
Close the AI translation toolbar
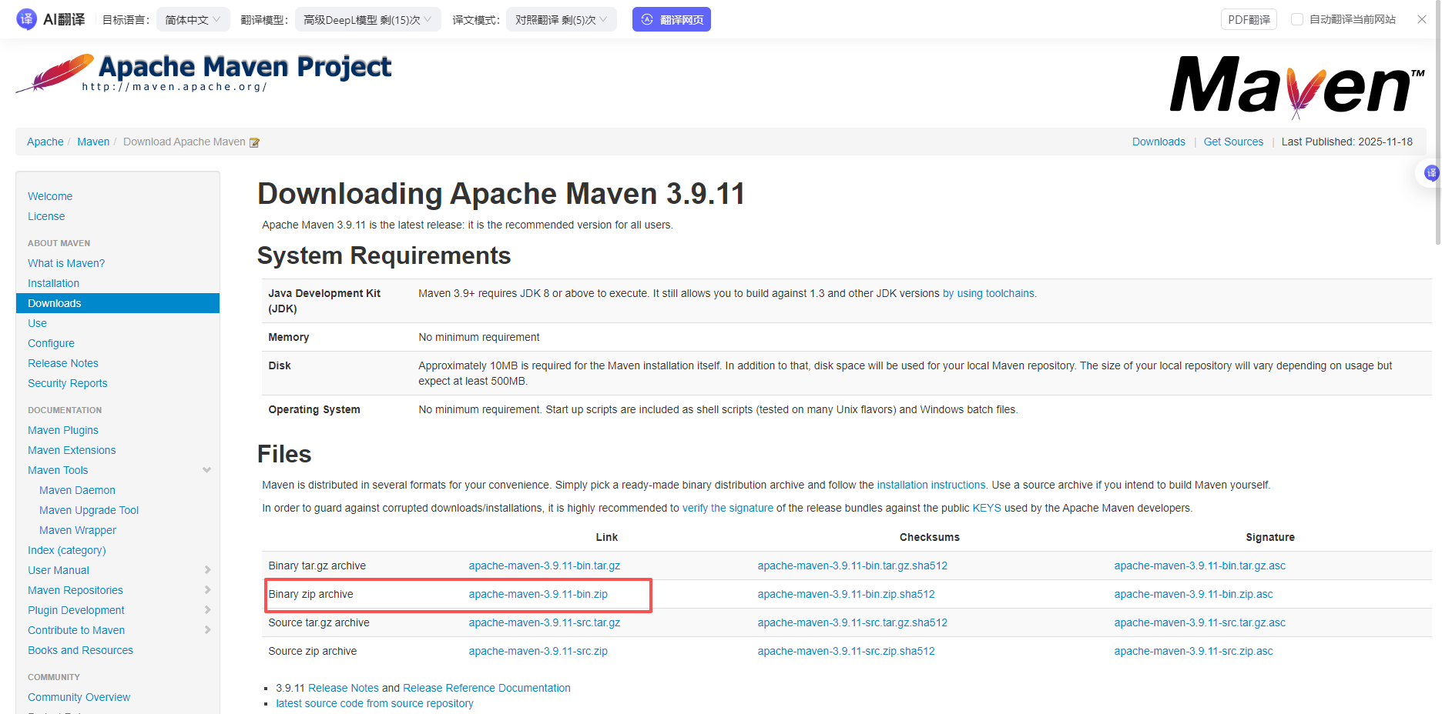coord(1421,19)
